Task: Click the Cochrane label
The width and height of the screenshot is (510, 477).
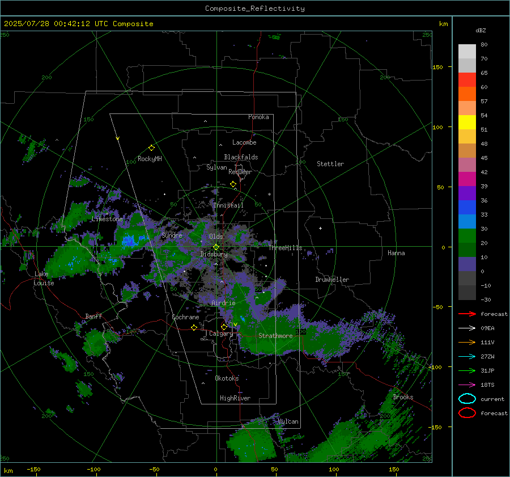Action: (185, 317)
